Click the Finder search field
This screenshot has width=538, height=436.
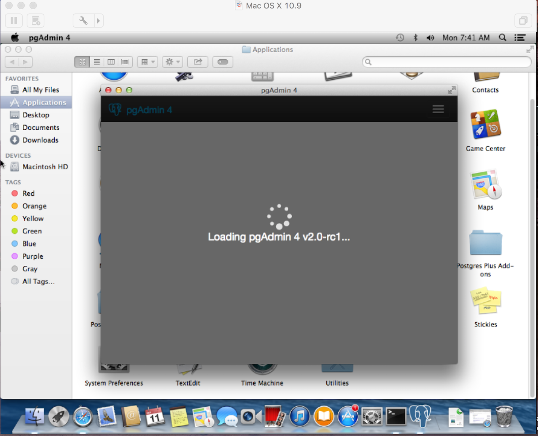pos(446,62)
